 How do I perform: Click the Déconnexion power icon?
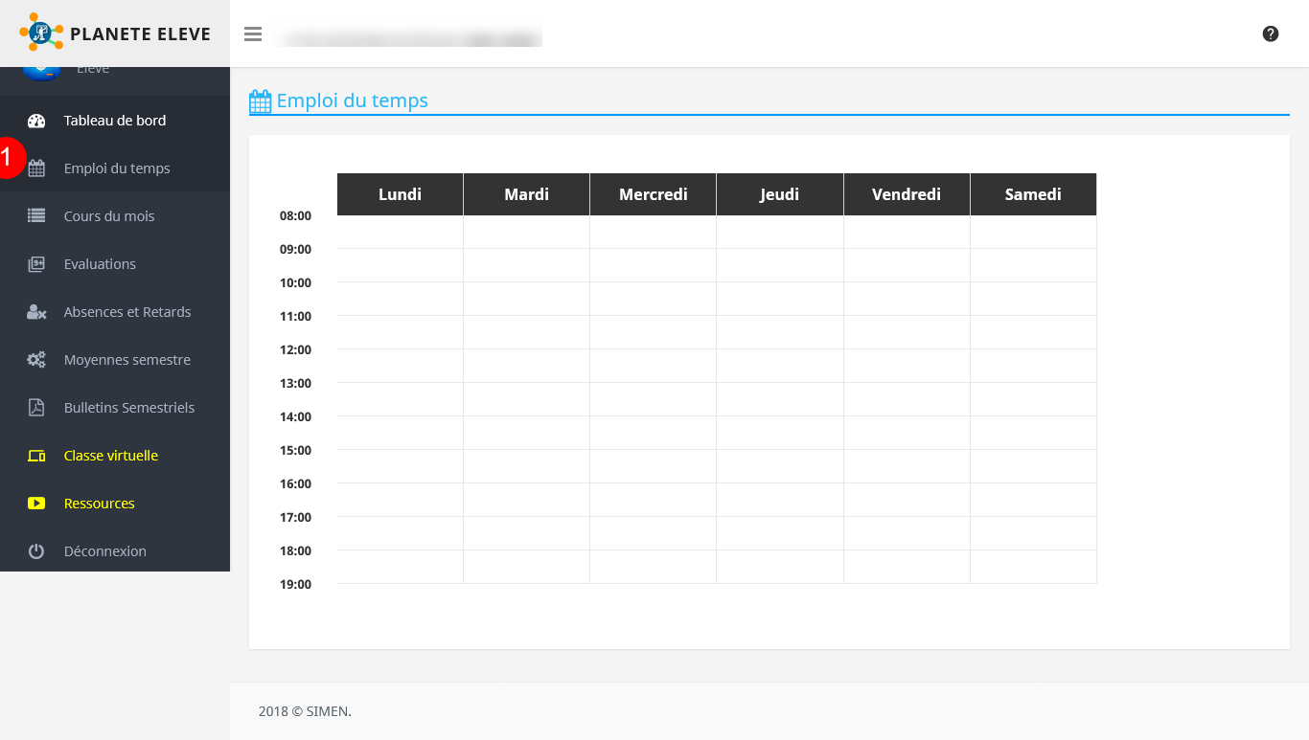pyautogui.click(x=36, y=551)
